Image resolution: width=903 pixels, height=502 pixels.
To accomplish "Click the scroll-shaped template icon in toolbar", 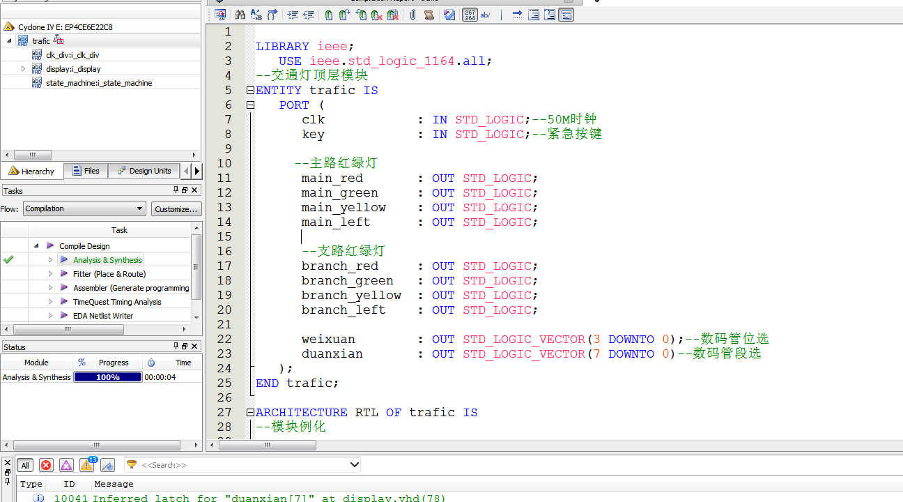I will click(x=429, y=15).
